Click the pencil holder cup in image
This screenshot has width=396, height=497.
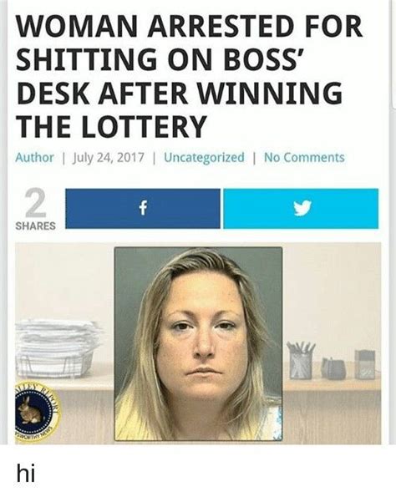click(x=300, y=360)
